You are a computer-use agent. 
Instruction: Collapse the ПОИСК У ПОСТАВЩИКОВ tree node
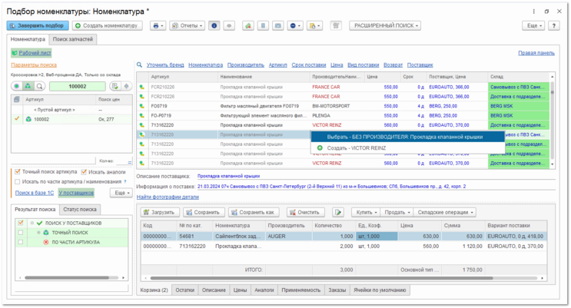coord(32,223)
